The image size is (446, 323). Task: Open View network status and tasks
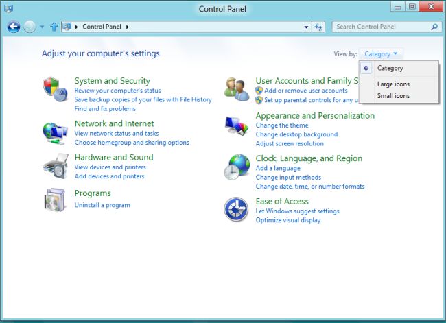(x=117, y=133)
